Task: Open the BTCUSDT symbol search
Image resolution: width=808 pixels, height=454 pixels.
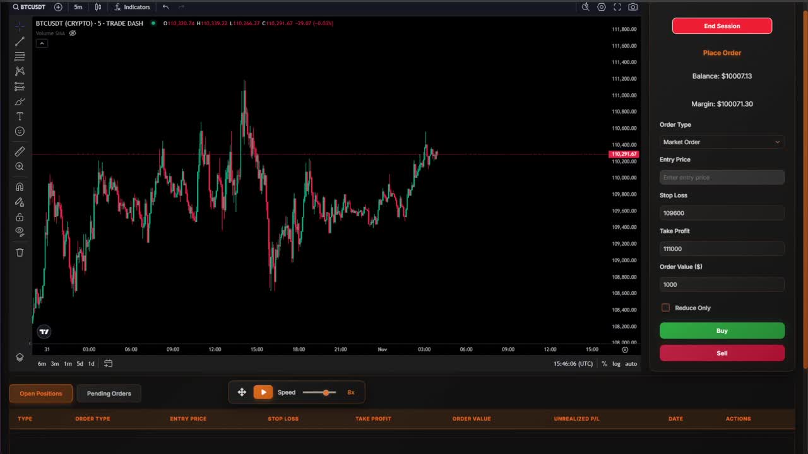Action: [30, 7]
